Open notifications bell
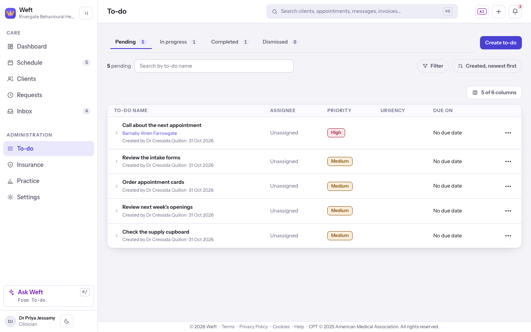This screenshot has width=531, height=332. click(515, 12)
